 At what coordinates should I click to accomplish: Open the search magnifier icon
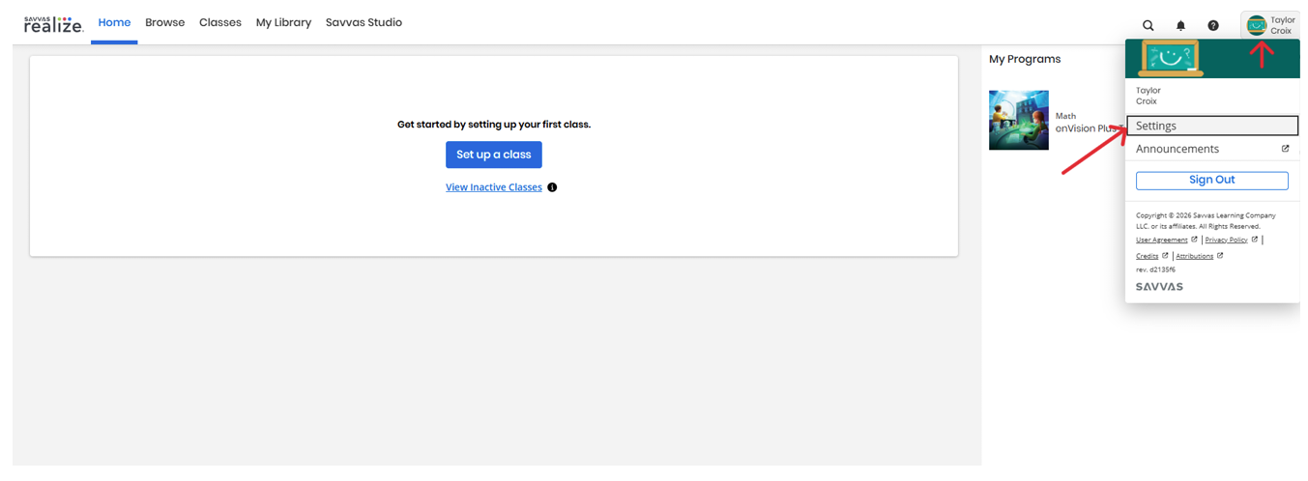(x=1148, y=26)
